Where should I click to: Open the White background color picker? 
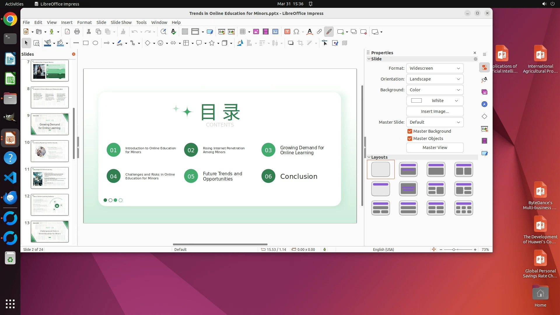pos(435,101)
